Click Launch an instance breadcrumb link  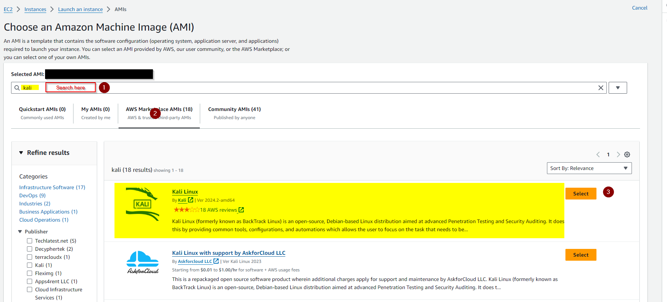(81, 9)
